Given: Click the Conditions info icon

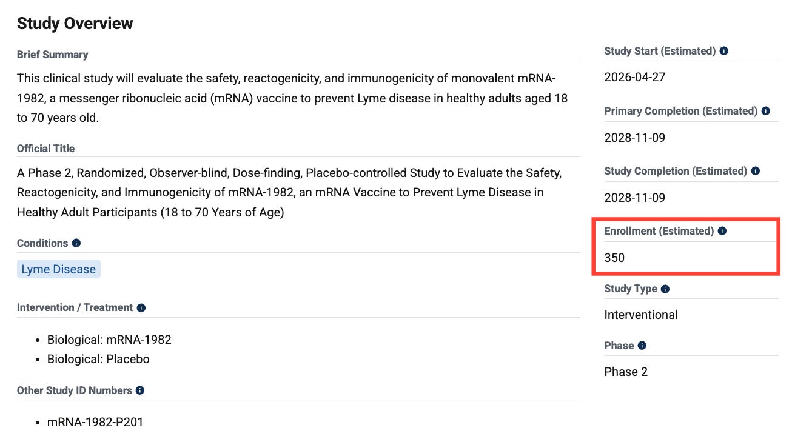Looking at the screenshot, I should tap(76, 243).
